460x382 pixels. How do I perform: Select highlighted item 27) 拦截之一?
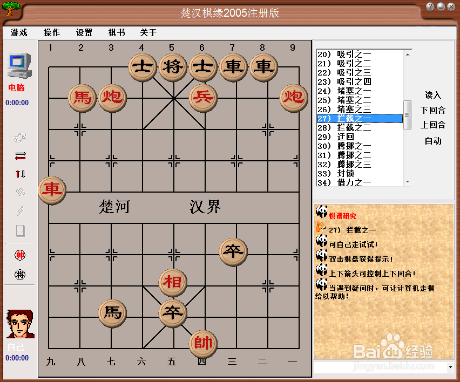(360, 119)
